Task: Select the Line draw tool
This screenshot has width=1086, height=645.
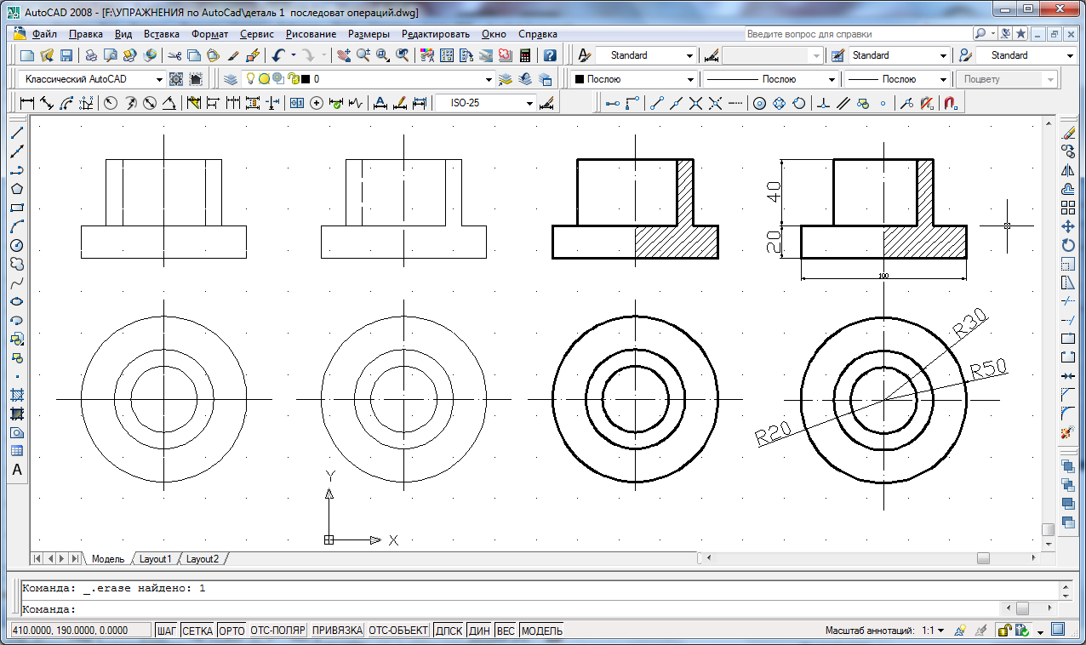Action: coord(16,133)
